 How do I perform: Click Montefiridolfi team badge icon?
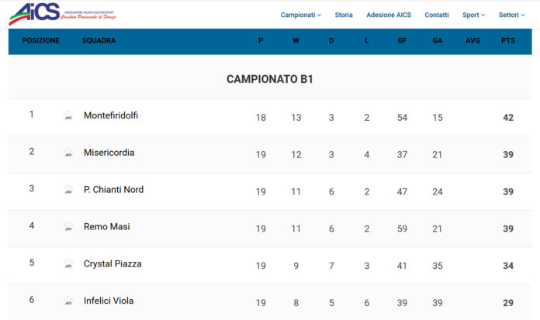[x=68, y=115]
